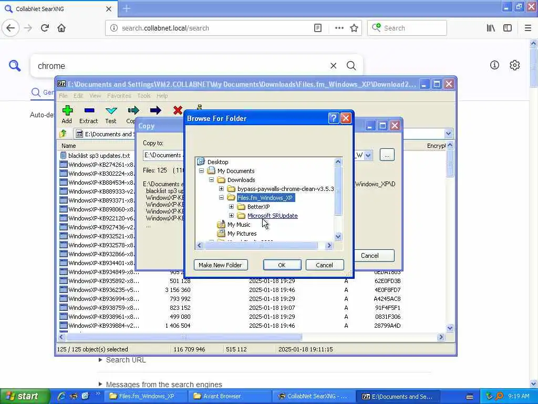
Task: Click Cancel in Browse For Folder dialog
Action: pyautogui.click(x=324, y=265)
